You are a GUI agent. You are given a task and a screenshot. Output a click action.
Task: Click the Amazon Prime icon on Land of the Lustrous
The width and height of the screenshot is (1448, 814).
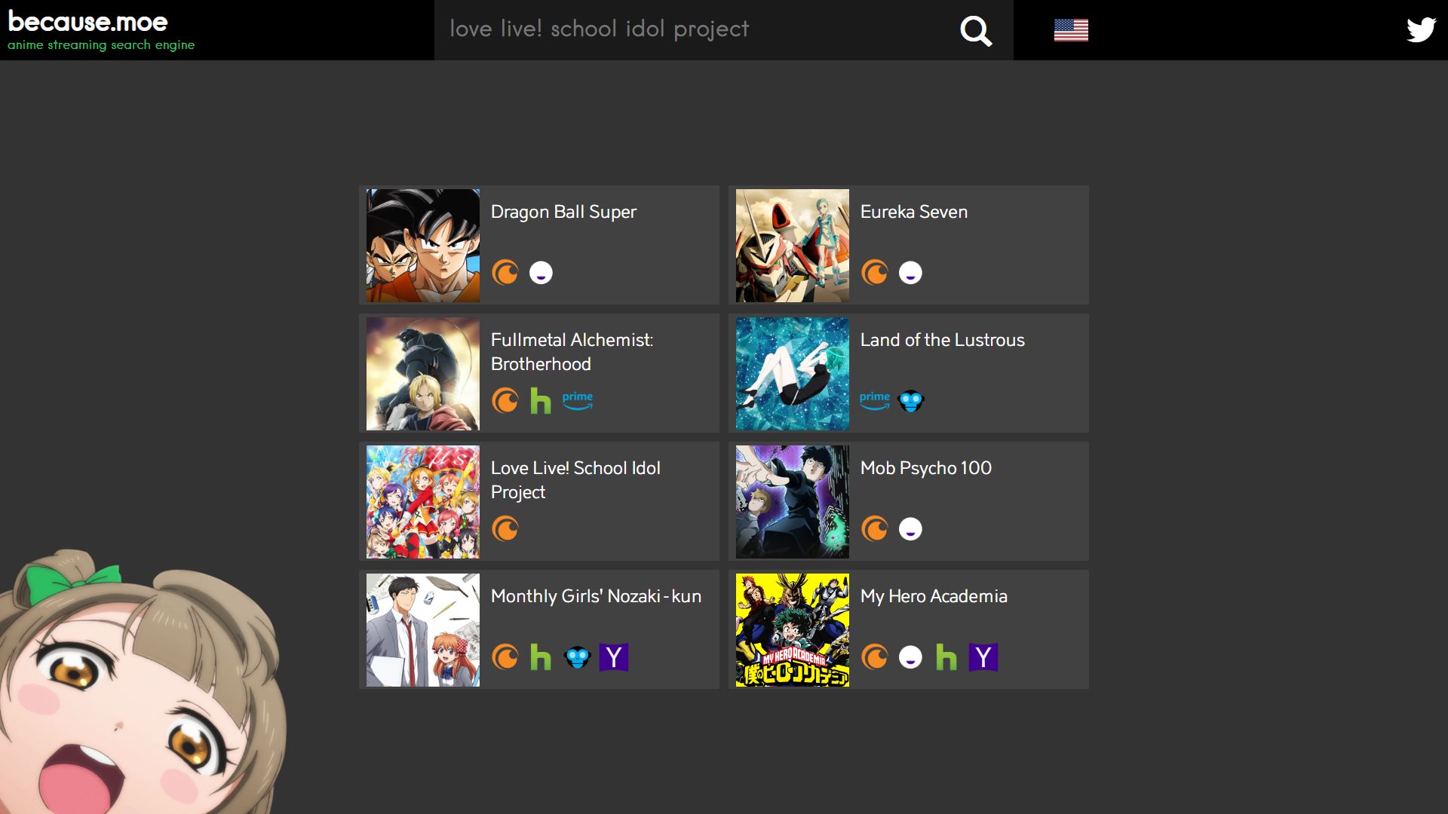pyautogui.click(x=873, y=400)
